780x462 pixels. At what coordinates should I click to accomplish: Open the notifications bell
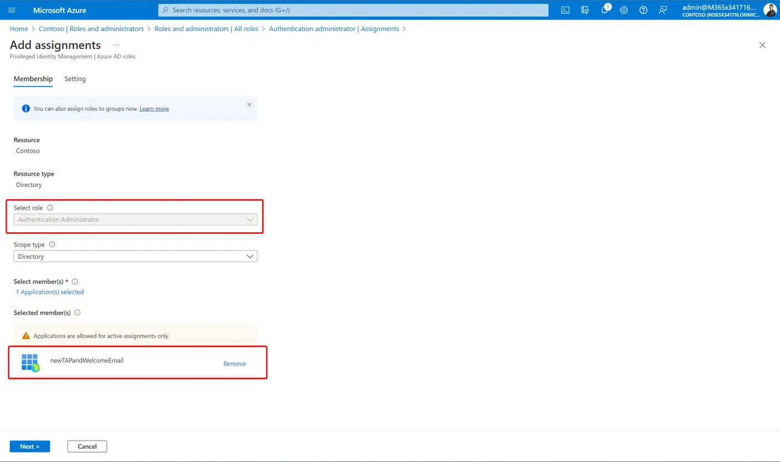tap(604, 10)
